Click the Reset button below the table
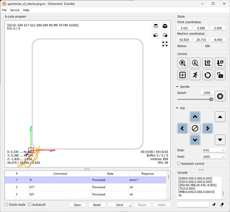This screenshot has height=212, width=230. (x=97, y=205)
